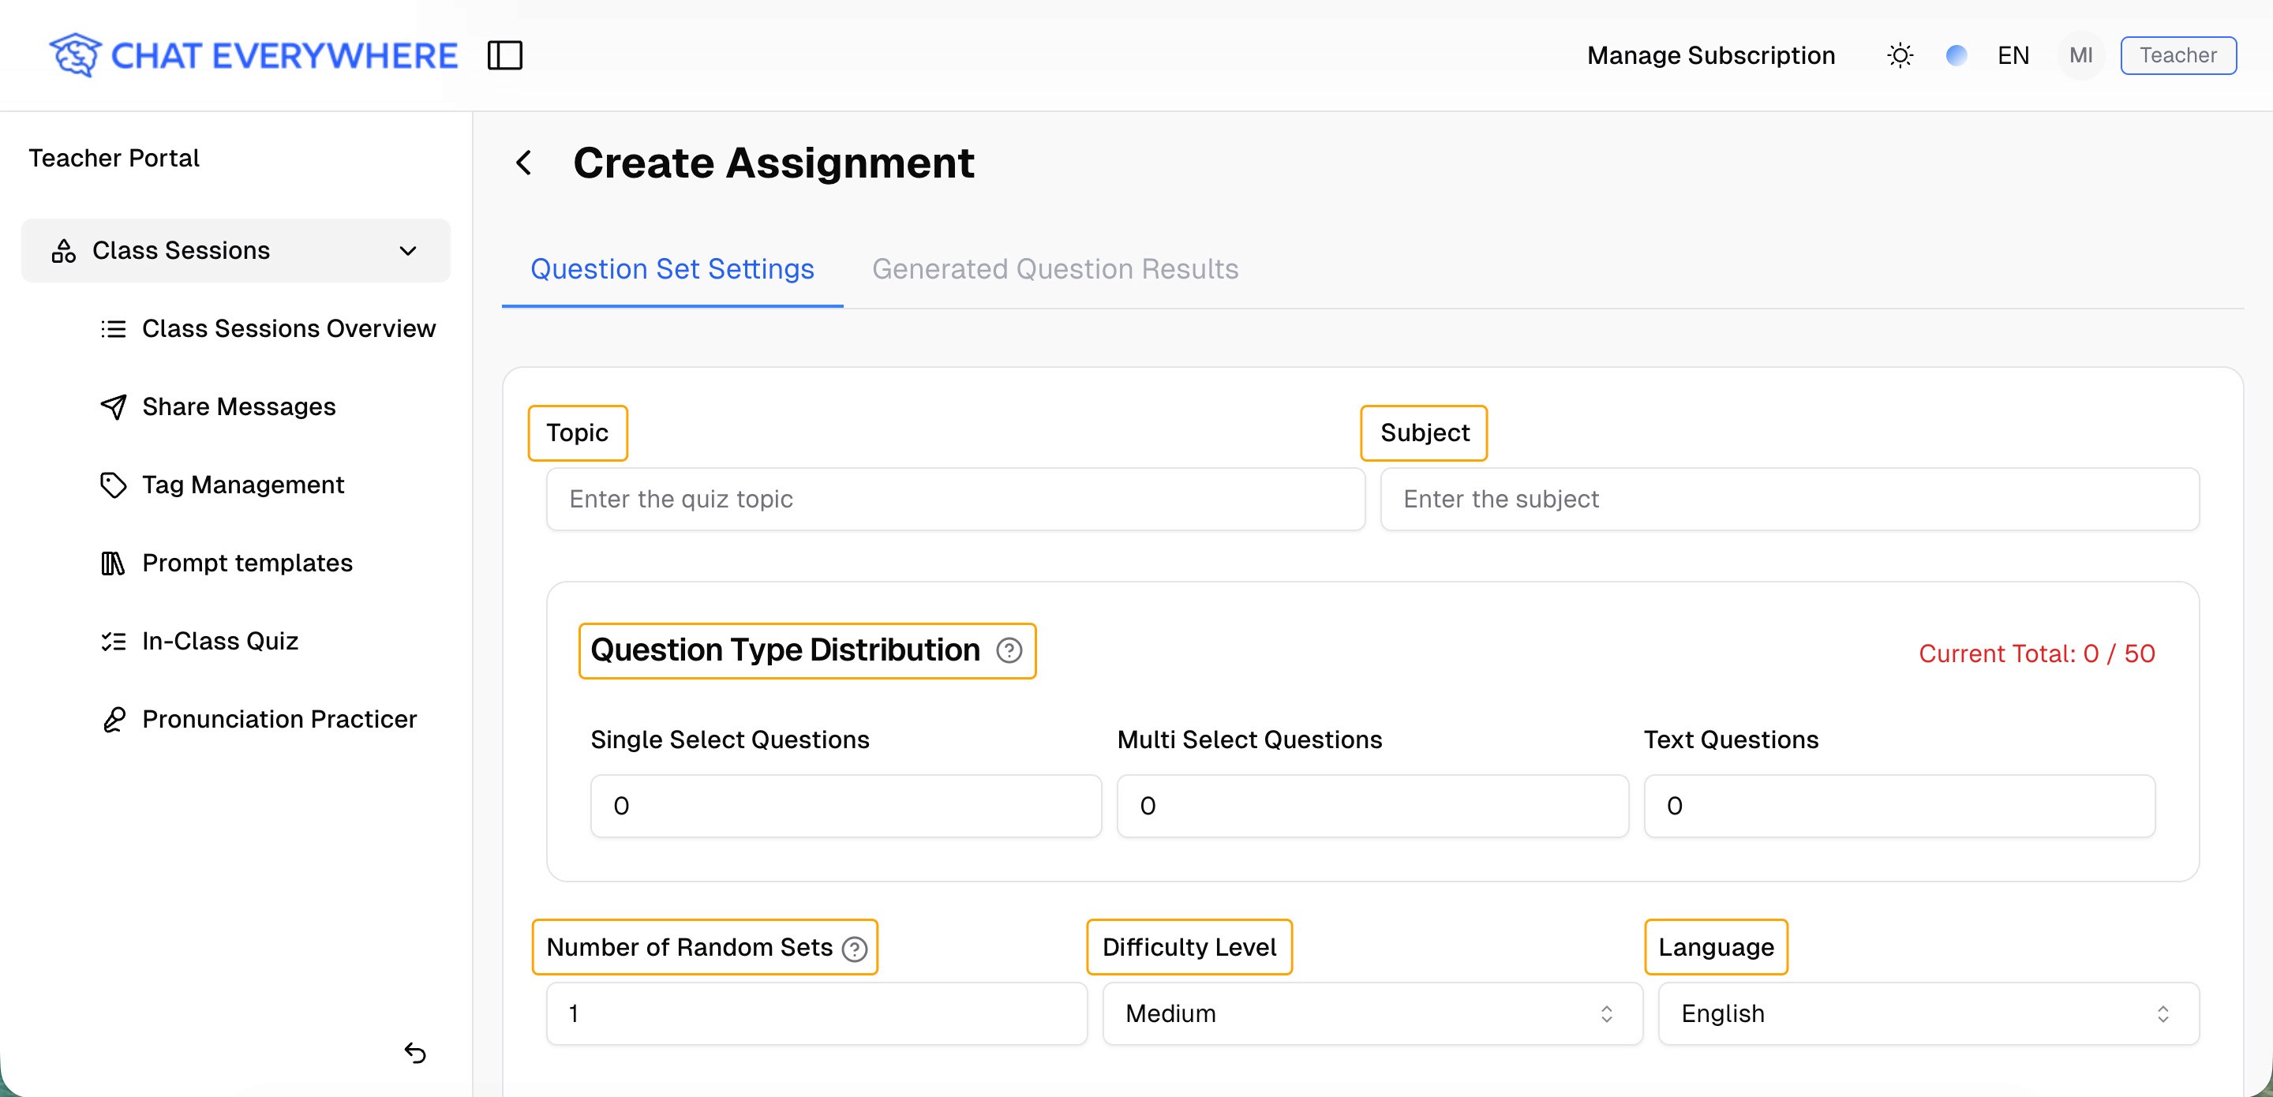The width and height of the screenshot is (2273, 1097).
Task: Open the Difficulty Level dropdown showing Medium
Action: (1371, 1013)
